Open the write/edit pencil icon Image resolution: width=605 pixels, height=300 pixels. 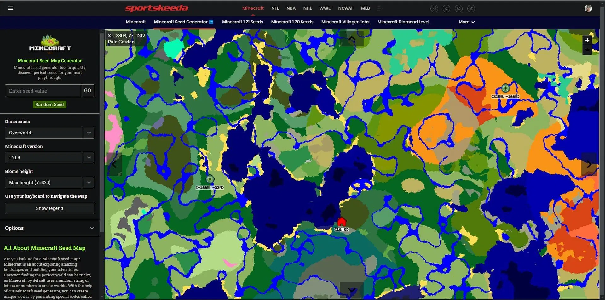(x=471, y=8)
